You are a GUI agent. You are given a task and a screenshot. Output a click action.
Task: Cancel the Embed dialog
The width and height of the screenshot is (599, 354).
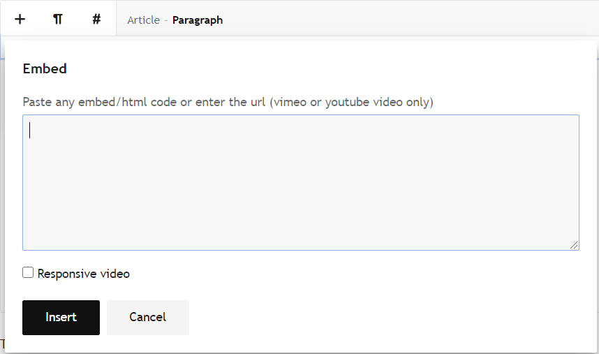pos(147,317)
